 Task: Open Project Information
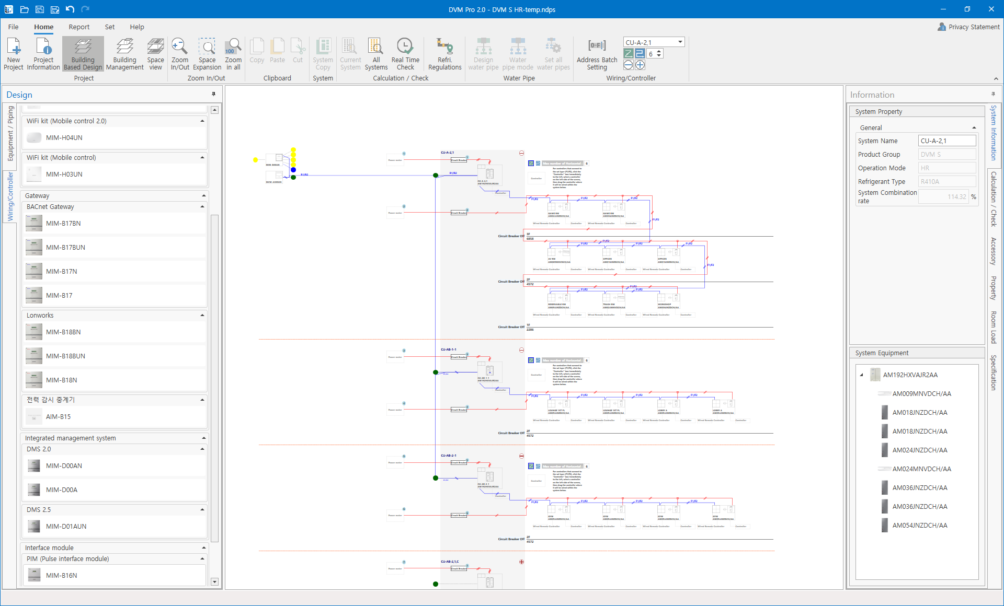click(x=43, y=54)
